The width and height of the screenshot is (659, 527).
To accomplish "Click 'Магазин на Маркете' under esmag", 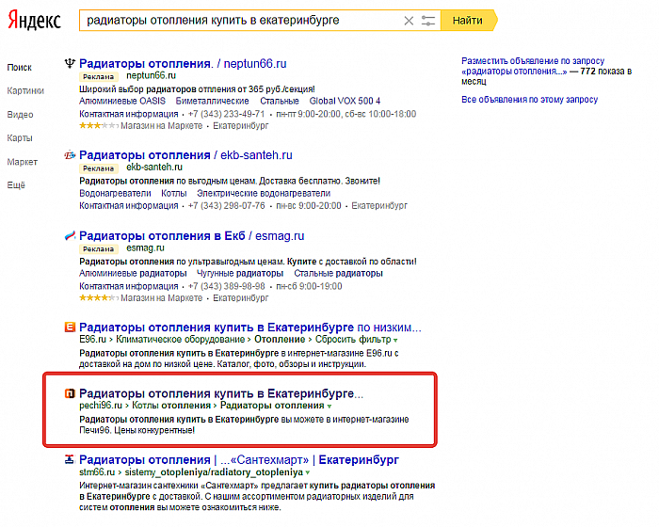I will pos(161,298).
